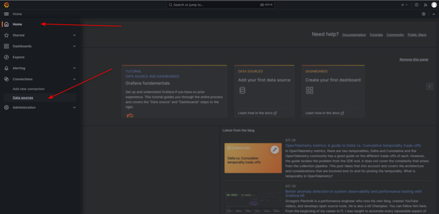
Task: Click the Search or jump to field
Action: coord(220,5)
